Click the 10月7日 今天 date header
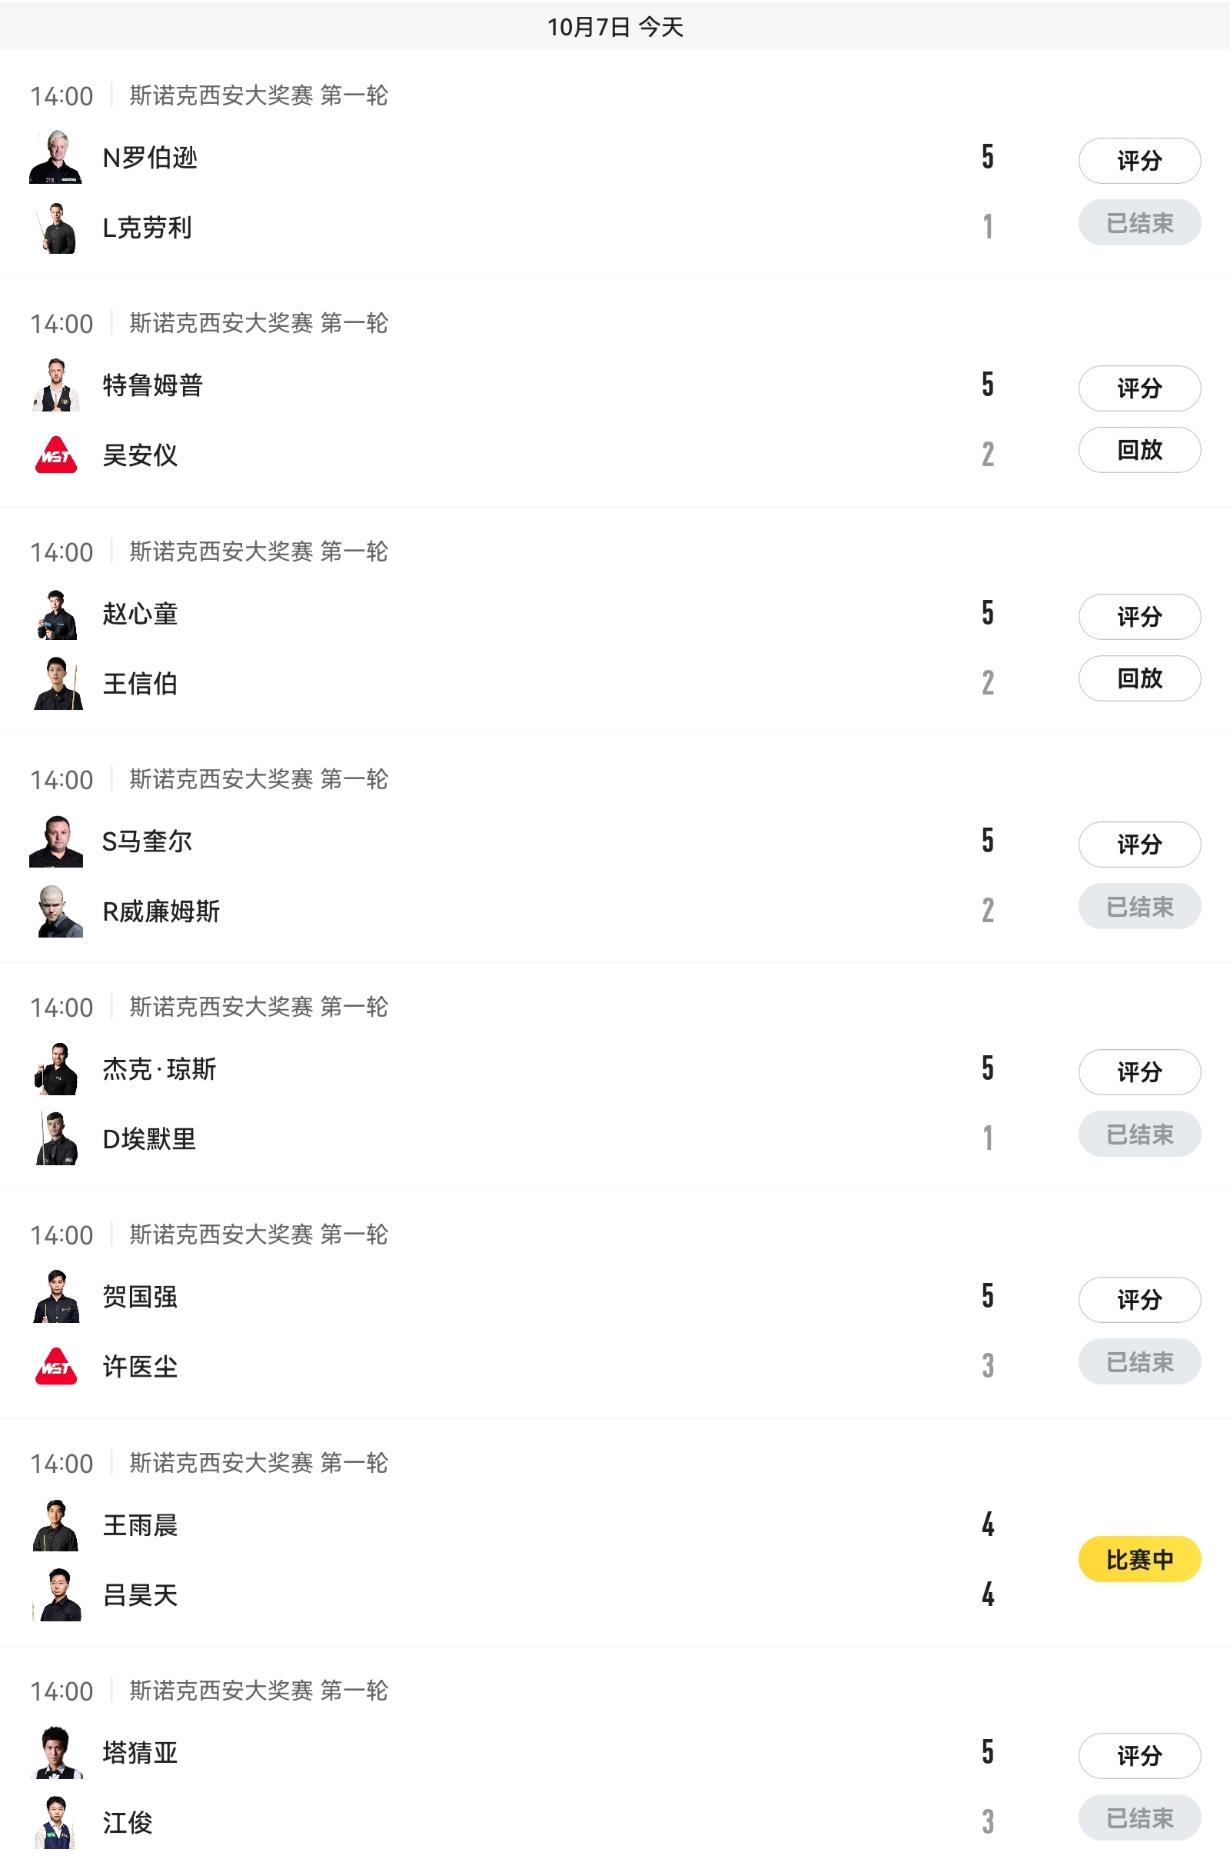The image size is (1230, 1869). pos(614,28)
